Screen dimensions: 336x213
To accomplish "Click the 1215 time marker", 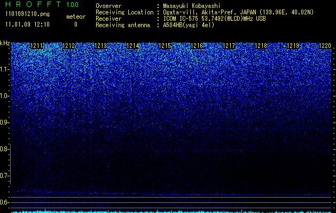I will [x=165, y=46].
